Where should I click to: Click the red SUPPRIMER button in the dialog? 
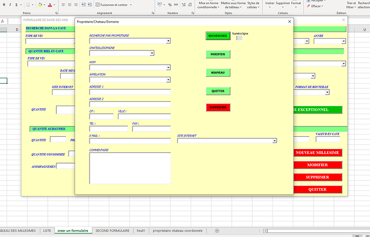pos(218,107)
